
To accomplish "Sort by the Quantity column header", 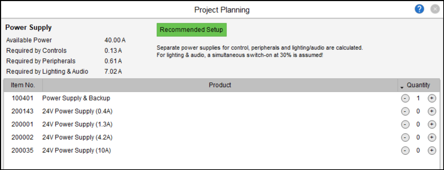I will tap(418, 85).
